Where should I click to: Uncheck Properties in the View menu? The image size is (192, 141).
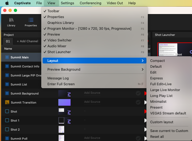click(95, 17)
